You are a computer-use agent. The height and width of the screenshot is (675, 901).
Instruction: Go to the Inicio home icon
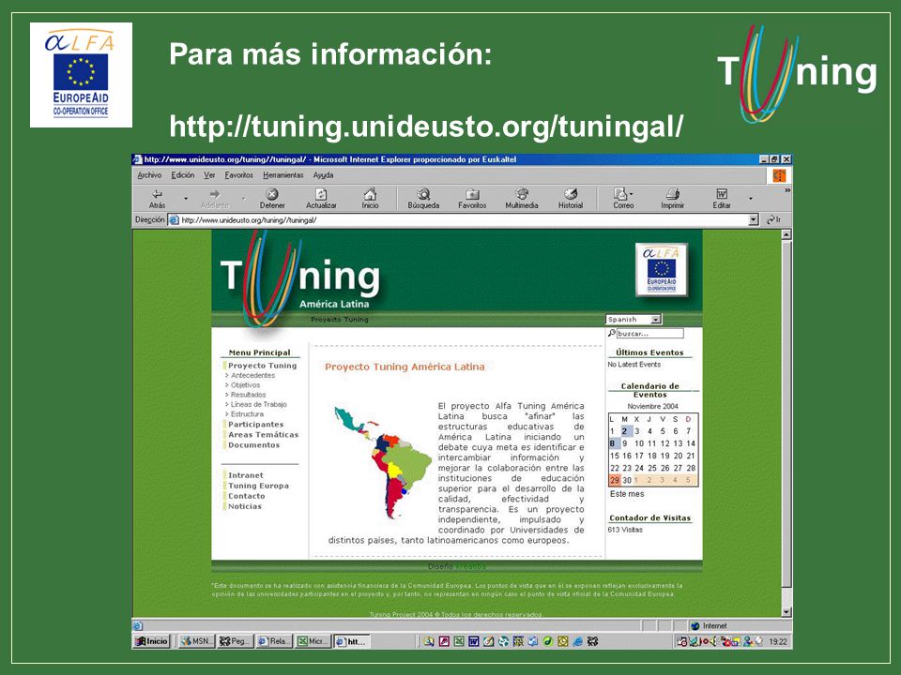click(x=370, y=199)
